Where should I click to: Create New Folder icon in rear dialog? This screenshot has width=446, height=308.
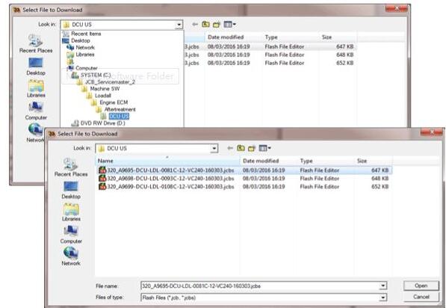[x=217, y=25]
